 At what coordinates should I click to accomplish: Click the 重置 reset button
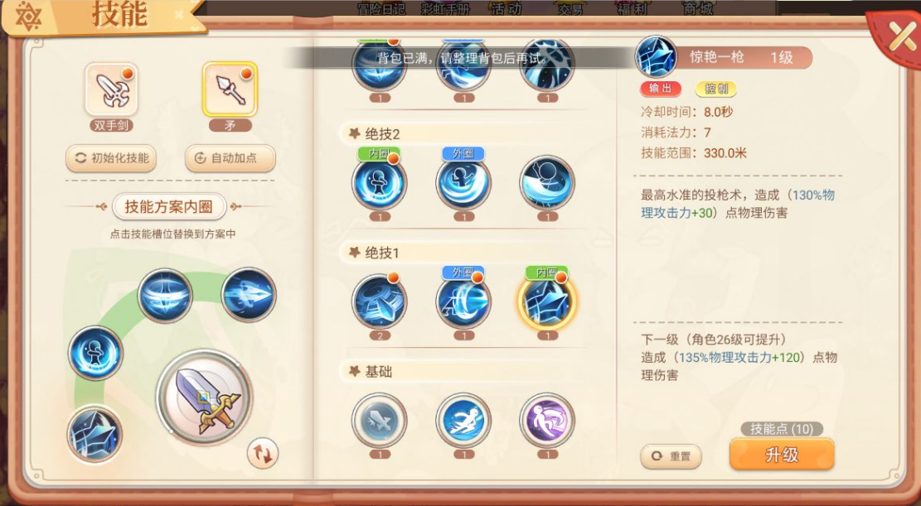coord(671,456)
